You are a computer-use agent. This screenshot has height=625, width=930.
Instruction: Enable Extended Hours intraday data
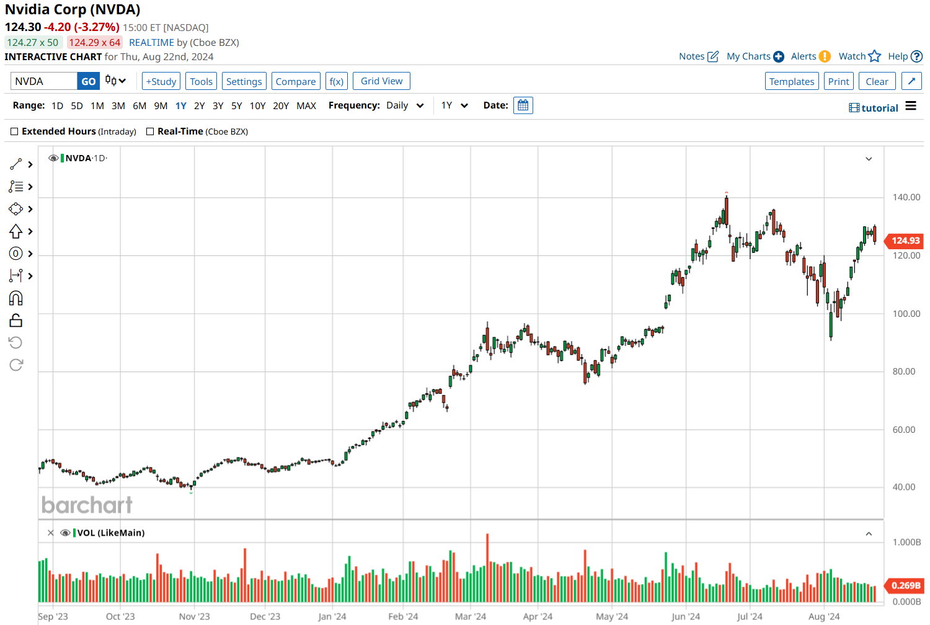point(14,131)
